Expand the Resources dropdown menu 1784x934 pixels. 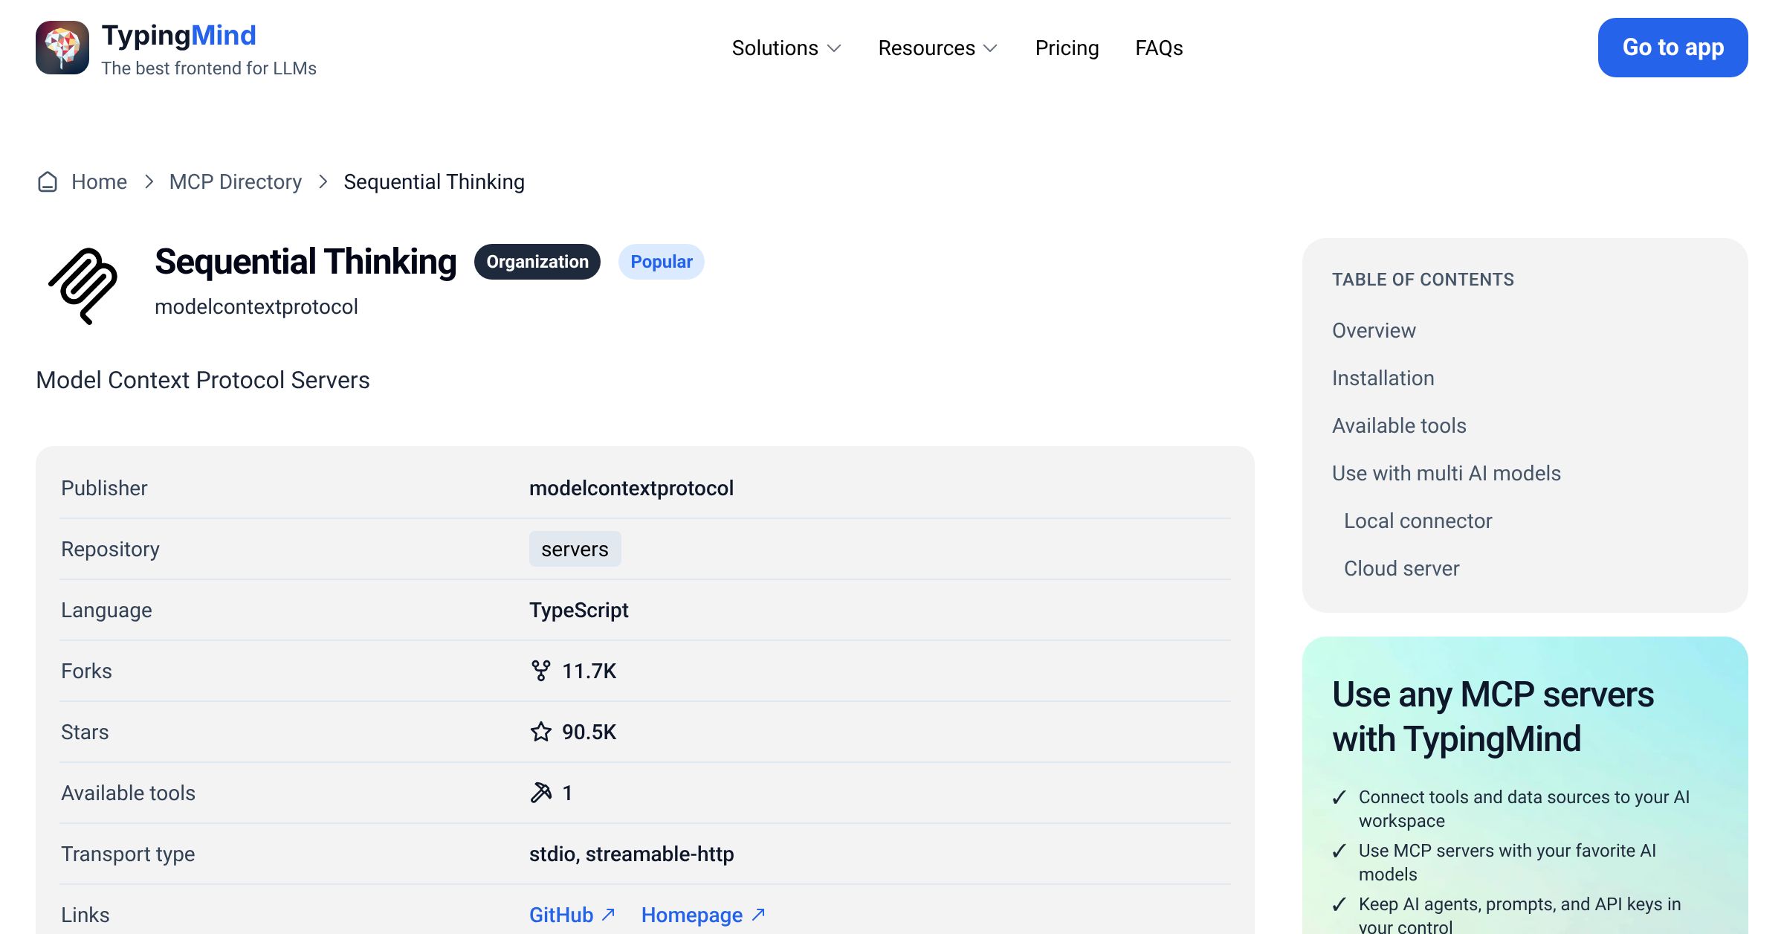(x=938, y=48)
